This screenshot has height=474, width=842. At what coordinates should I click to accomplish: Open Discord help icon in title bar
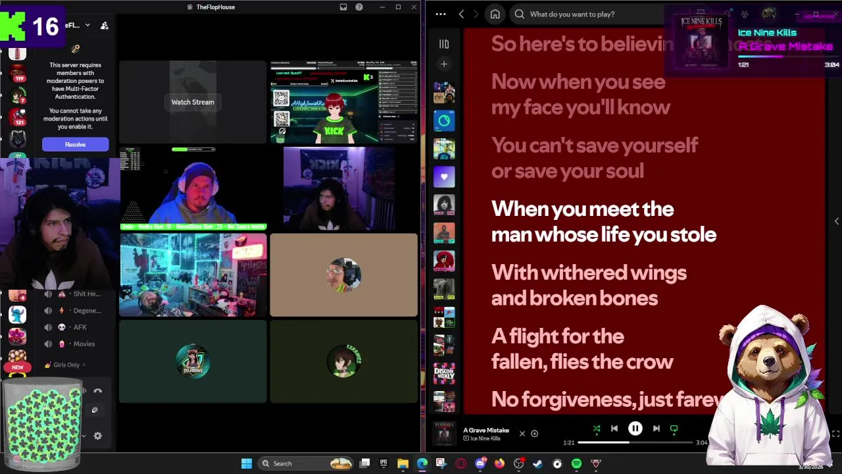tap(359, 7)
